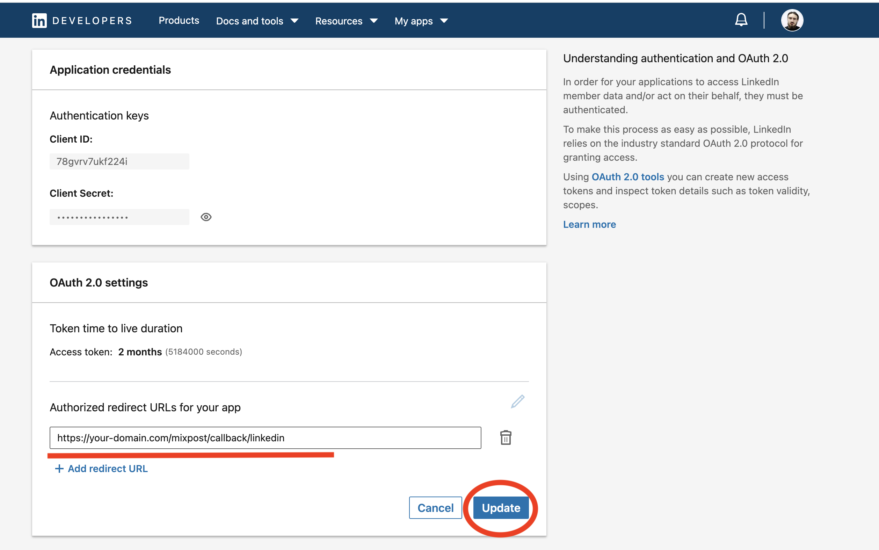This screenshot has height=550, width=879.
Task: Click the OAuth 2.0 settings heading
Action: 99,283
